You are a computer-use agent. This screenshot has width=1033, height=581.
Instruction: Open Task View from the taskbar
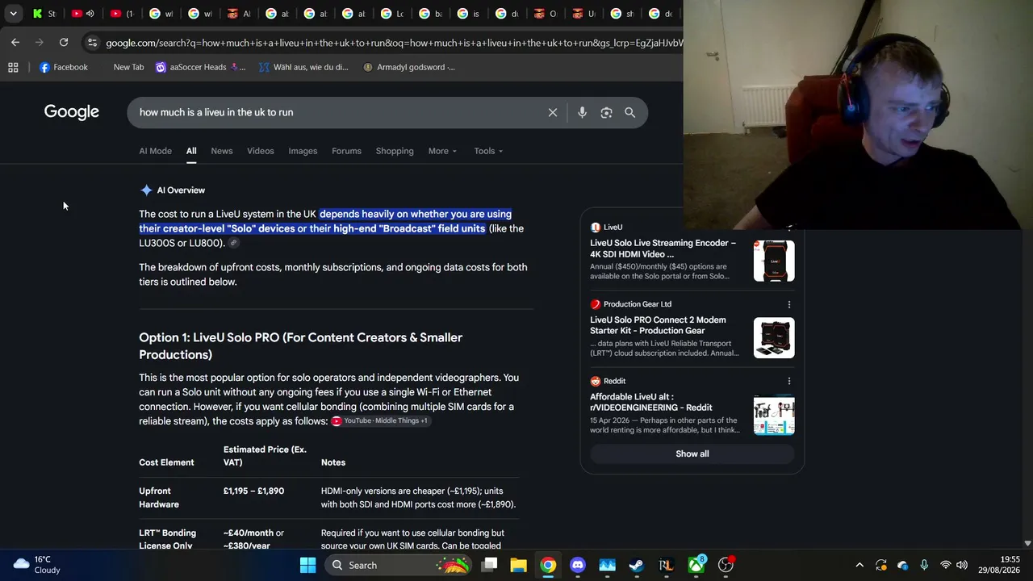489,565
